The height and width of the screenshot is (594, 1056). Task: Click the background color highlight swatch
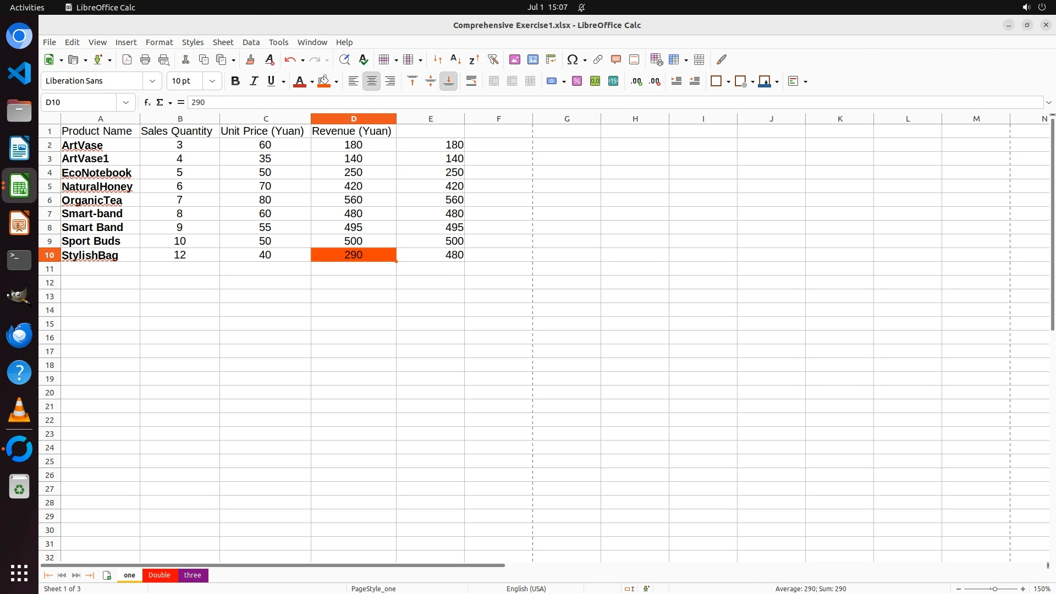[324, 81]
